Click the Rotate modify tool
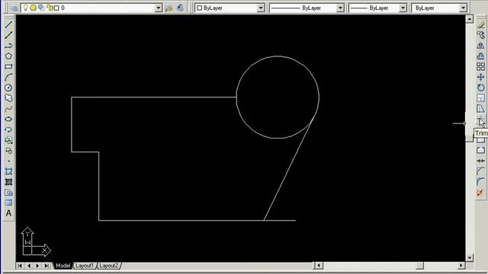 click(x=481, y=88)
